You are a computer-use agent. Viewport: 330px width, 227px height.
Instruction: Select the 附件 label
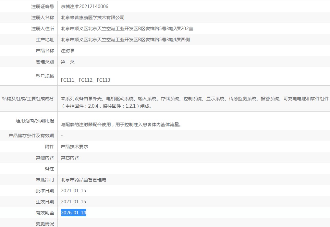[x=49, y=147]
